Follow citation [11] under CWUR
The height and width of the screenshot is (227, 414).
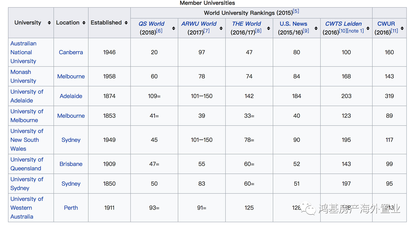pyautogui.click(x=394, y=31)
